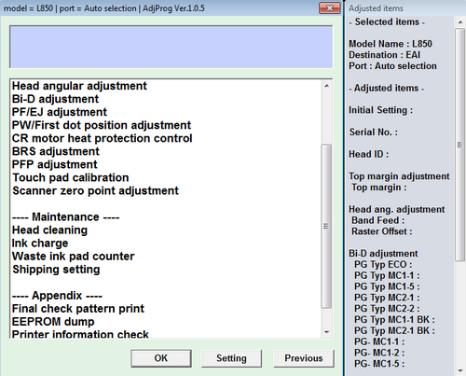The width and height of the screenshot is (466, 376).
Task: Choose Shipping setting entry
Action: 56,269
